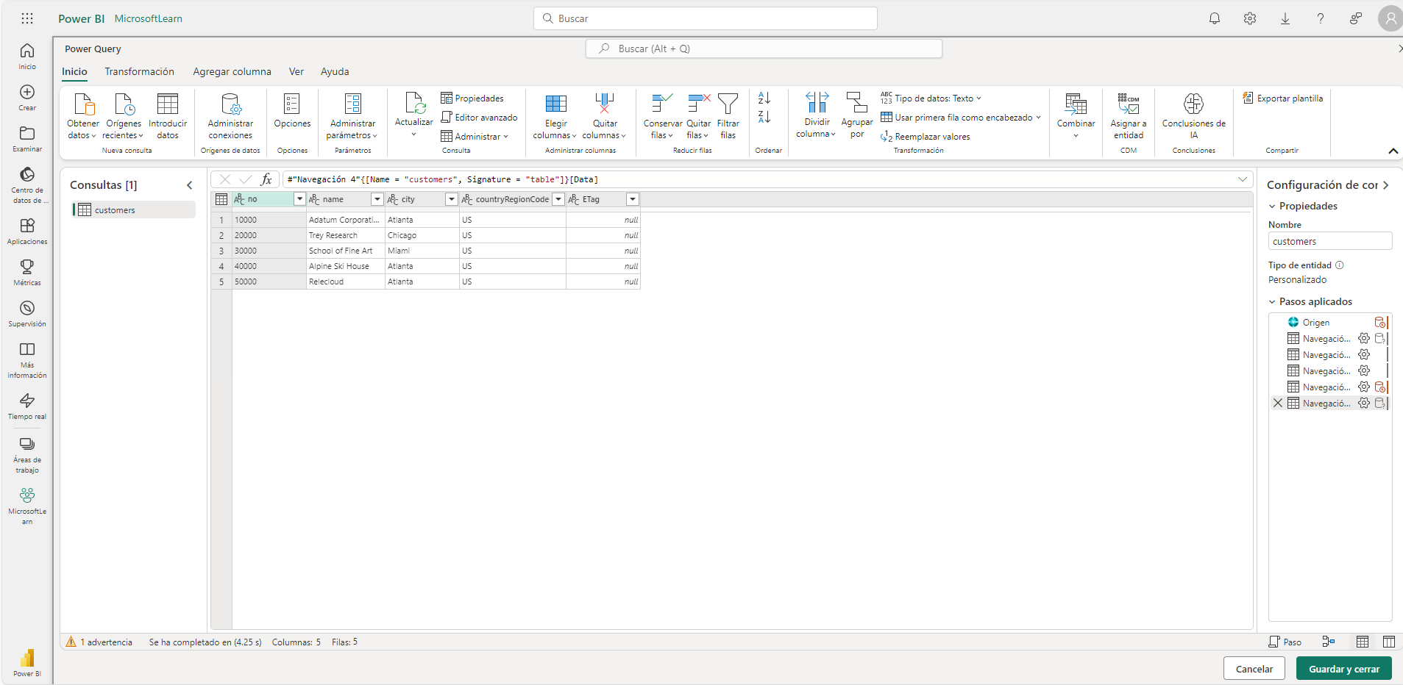
Task: Click the Nombre field
Action: click(1330, 241)
